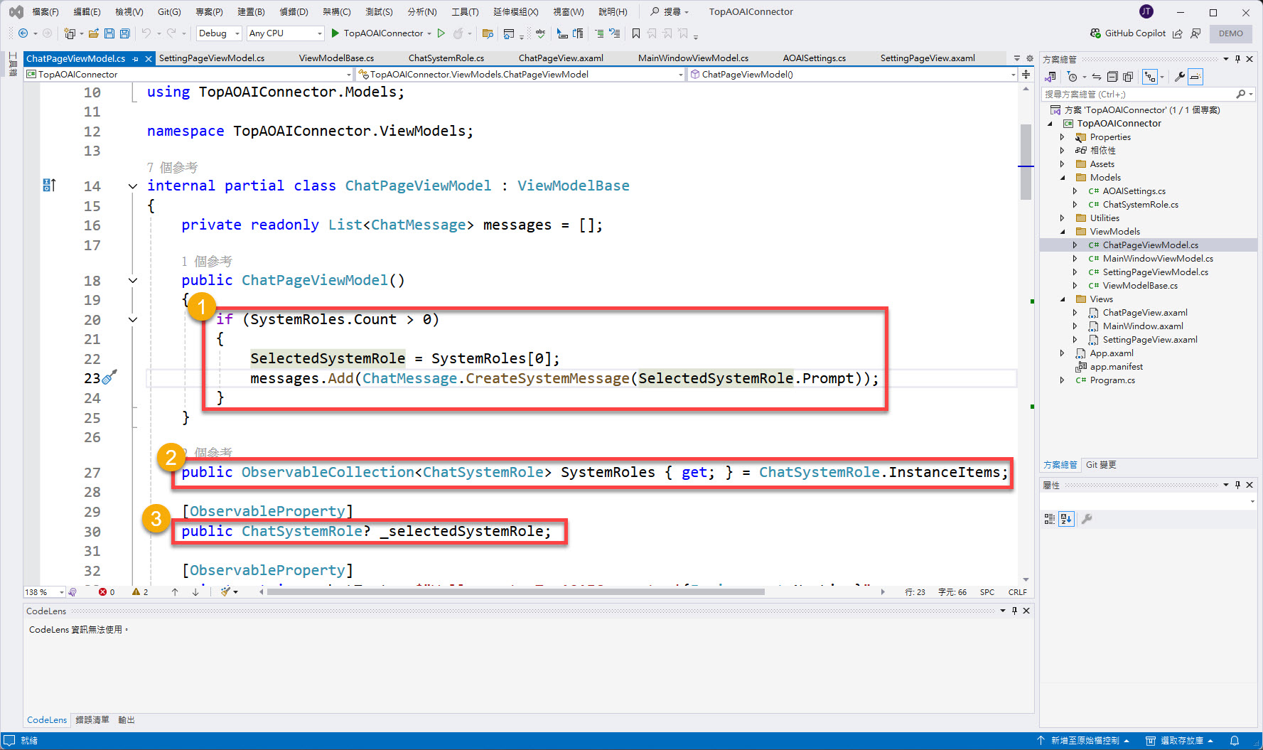The width and height of the screenshot is (1263, 750).
Task: Toggle Preview Selected Items in Solution Explorer
Action: point(1195,77)
